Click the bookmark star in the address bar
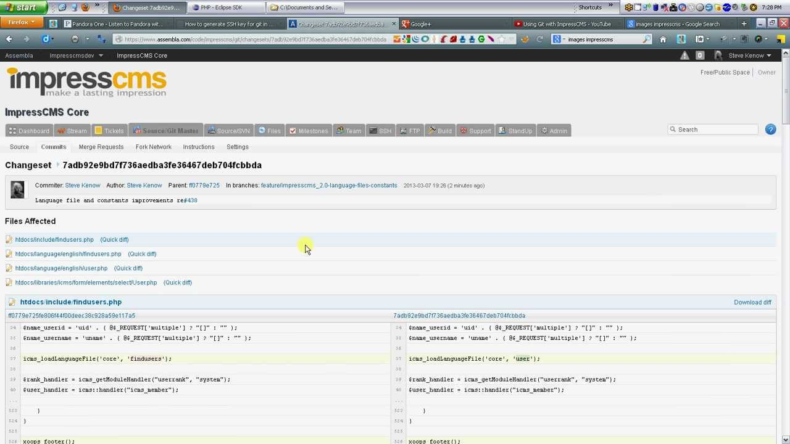 [x=501, y=39]
